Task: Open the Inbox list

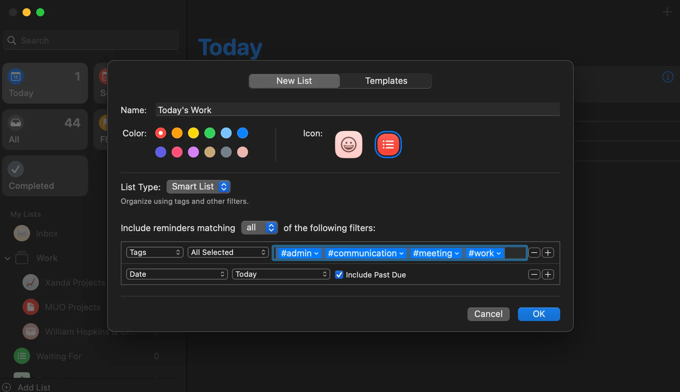Action: pos(46,233)
